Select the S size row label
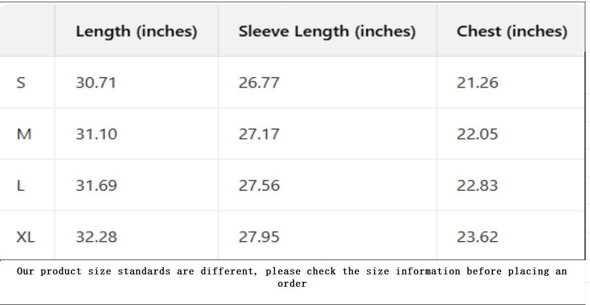 [20, 82]
